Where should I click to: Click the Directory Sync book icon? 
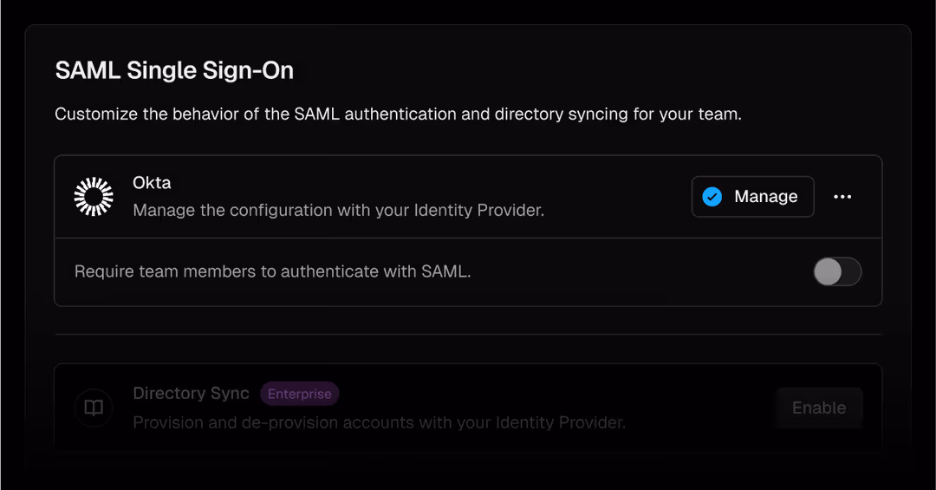(94, 408)
